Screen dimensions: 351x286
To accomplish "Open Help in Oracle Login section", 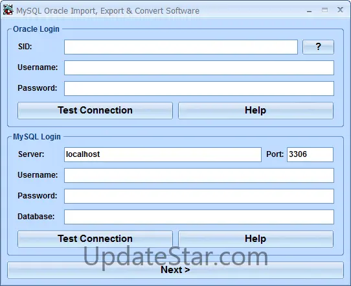I will click(256, 110).
